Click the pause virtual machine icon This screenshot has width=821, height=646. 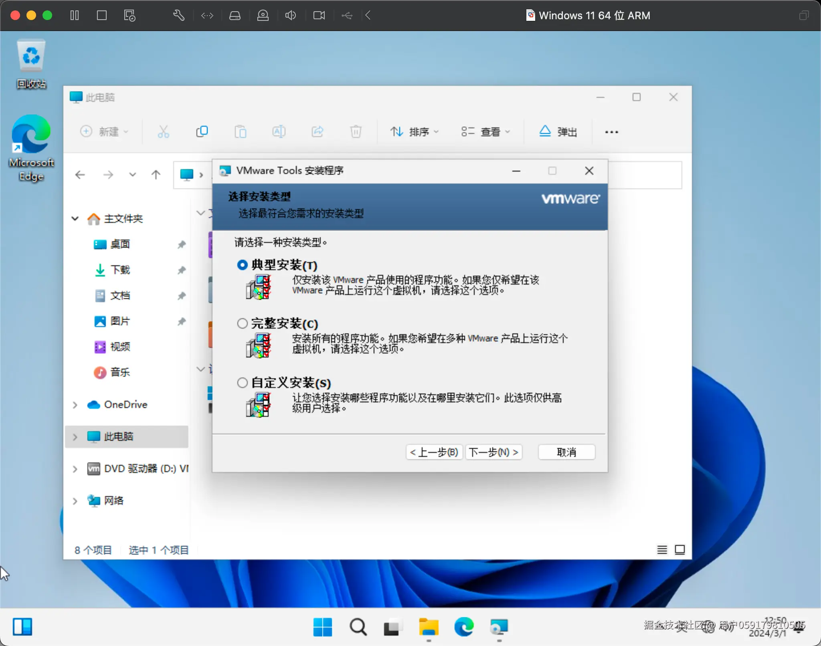coord(75,15)
